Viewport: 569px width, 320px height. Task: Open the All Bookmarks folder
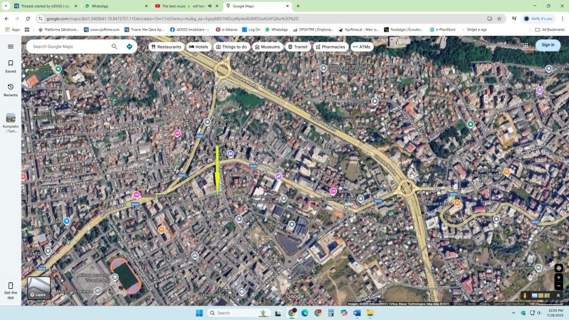point(549,29)
